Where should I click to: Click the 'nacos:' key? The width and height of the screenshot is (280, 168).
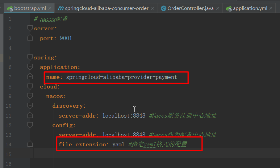pyautogui.click(x=56, y=97)
